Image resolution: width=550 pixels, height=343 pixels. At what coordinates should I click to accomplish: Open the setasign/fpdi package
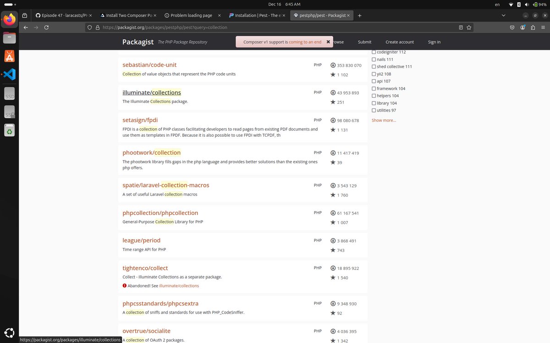[140, 120]
